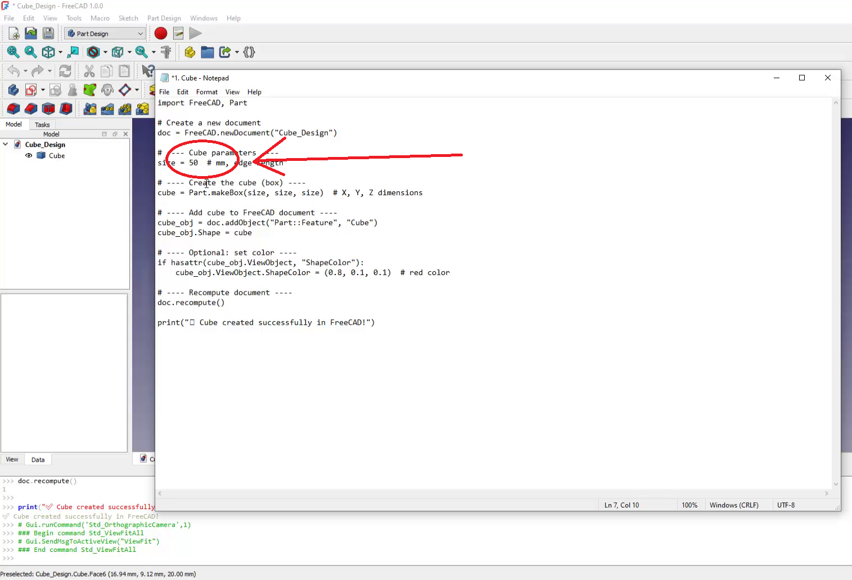Open the What's This help cursor icon
The image size is (852, 580).
tap(147, 71)
